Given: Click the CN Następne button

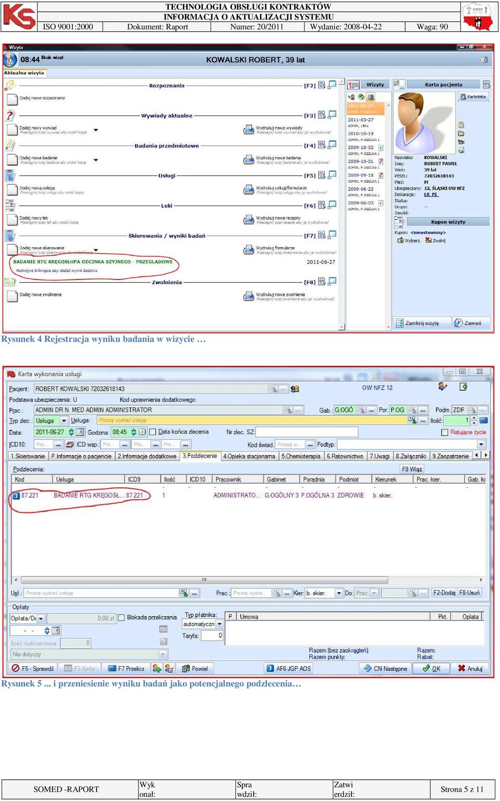Looking at the screenshot, I should click(x=385, y=668).
